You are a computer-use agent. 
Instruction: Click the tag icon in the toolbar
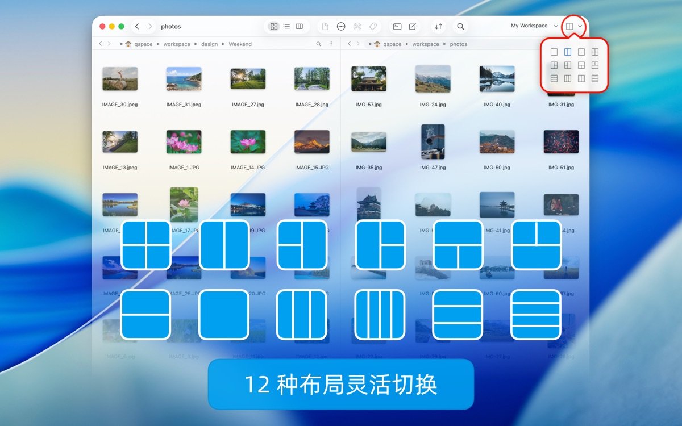pyautogui.click(x=373, y=26)
